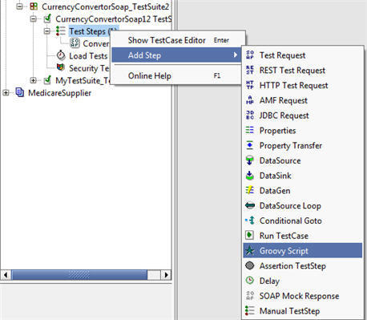Click the SOAP Mock Response icon
The width and height of the screenshot is (367, 320).
pyautogui.click(x=250, y=296)
